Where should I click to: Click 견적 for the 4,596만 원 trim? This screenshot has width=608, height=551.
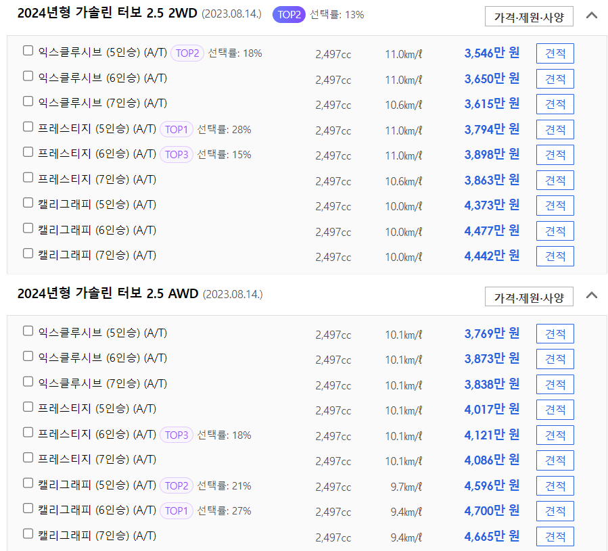coord(555,486)
